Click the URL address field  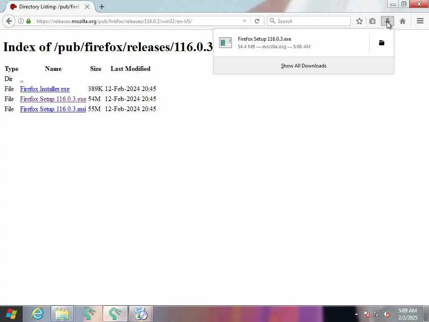137,21
